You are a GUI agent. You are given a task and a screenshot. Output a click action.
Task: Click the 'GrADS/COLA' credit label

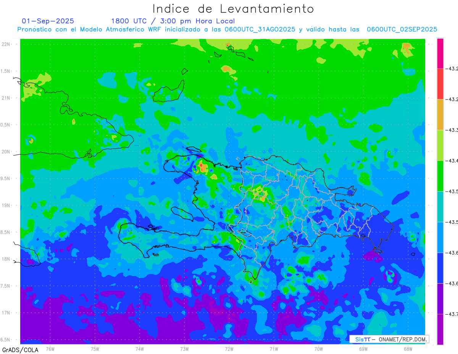point(20,350)
